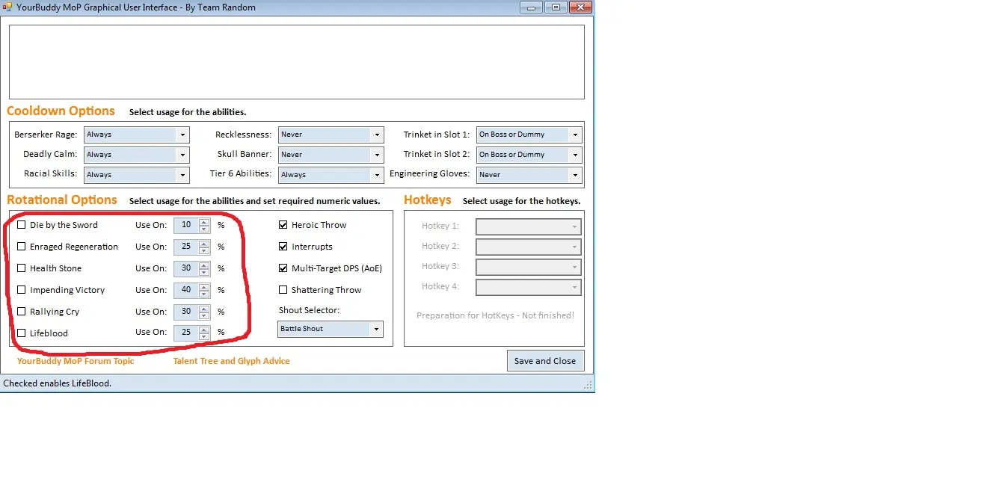Decrease Impending Victory percentage value
The height and width of the screenshot is (500, 1008).
[x=204, y=294]
